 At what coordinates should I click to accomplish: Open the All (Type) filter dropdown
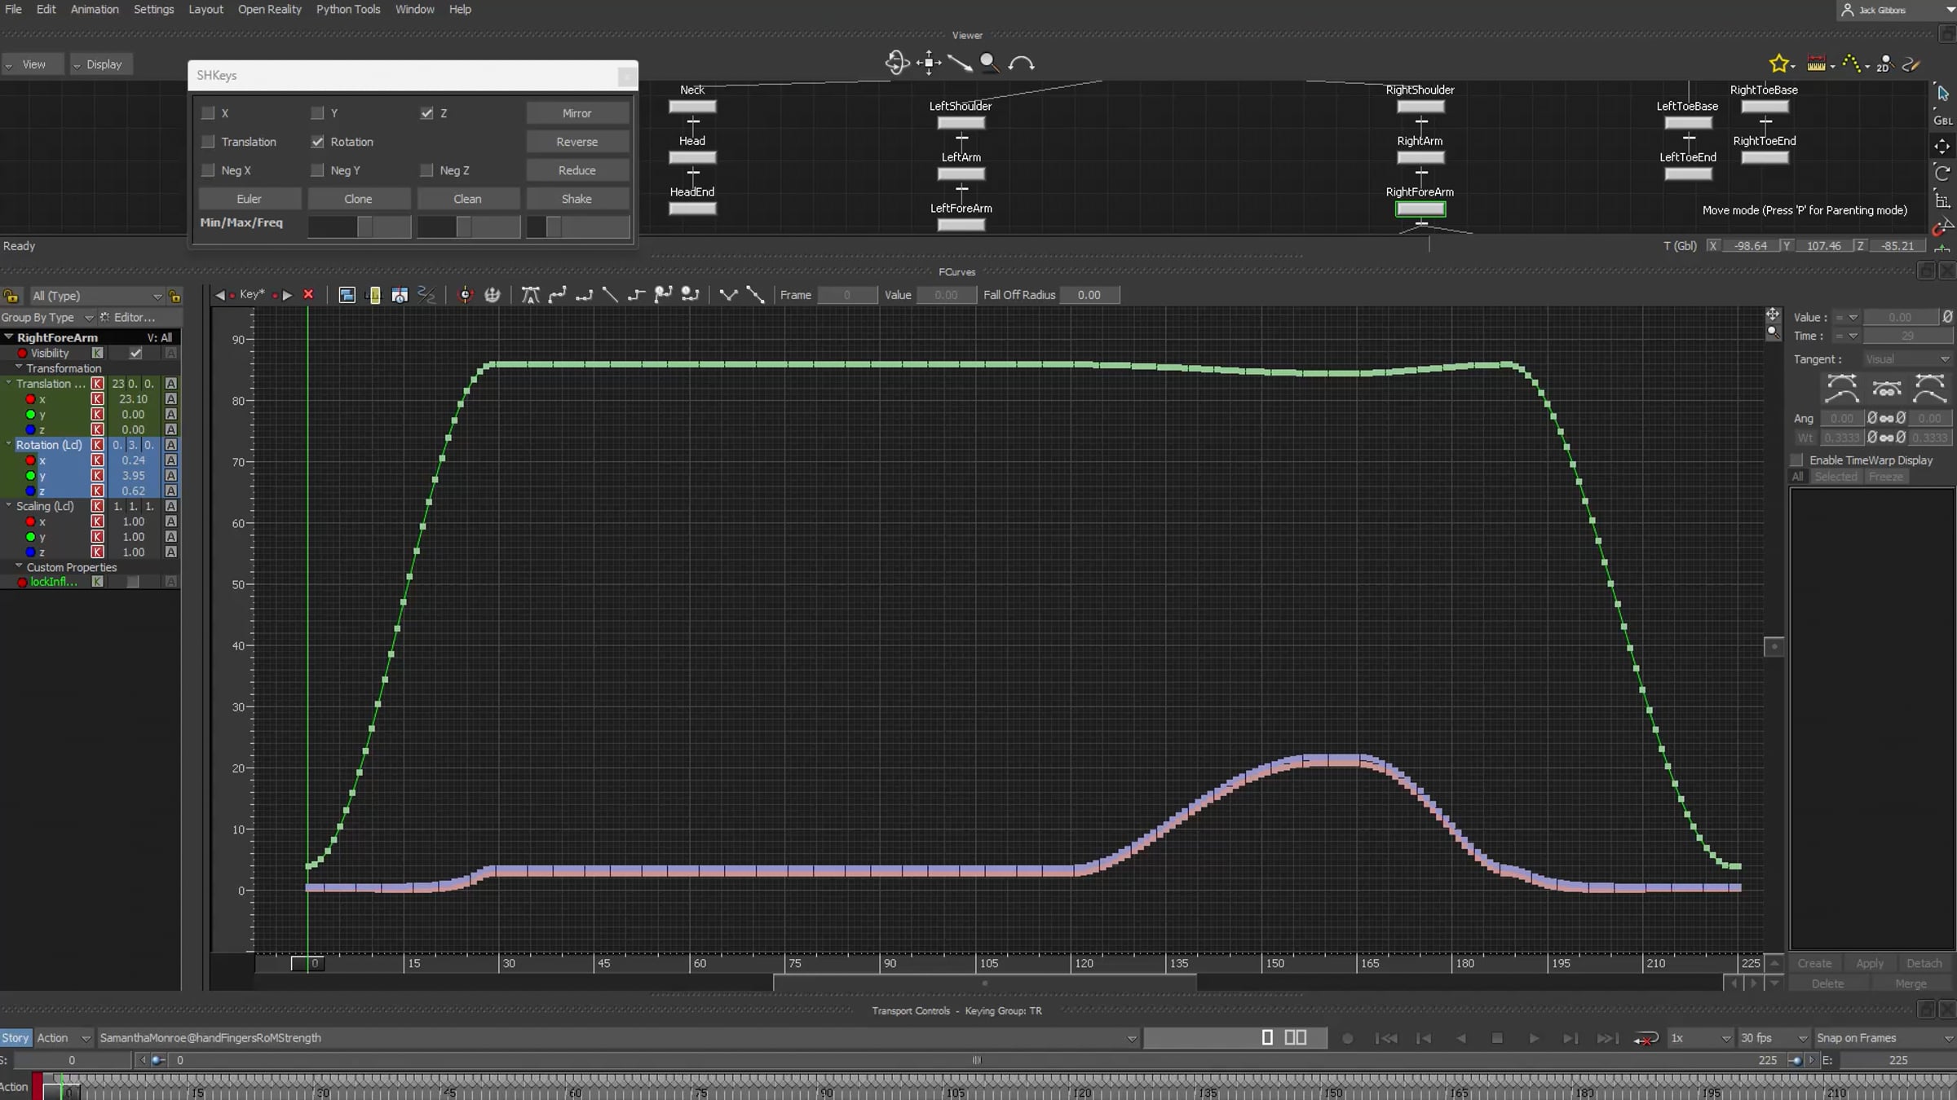(96, 296)
